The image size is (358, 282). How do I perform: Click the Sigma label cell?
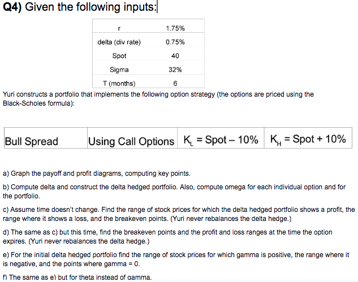[119, 70]
